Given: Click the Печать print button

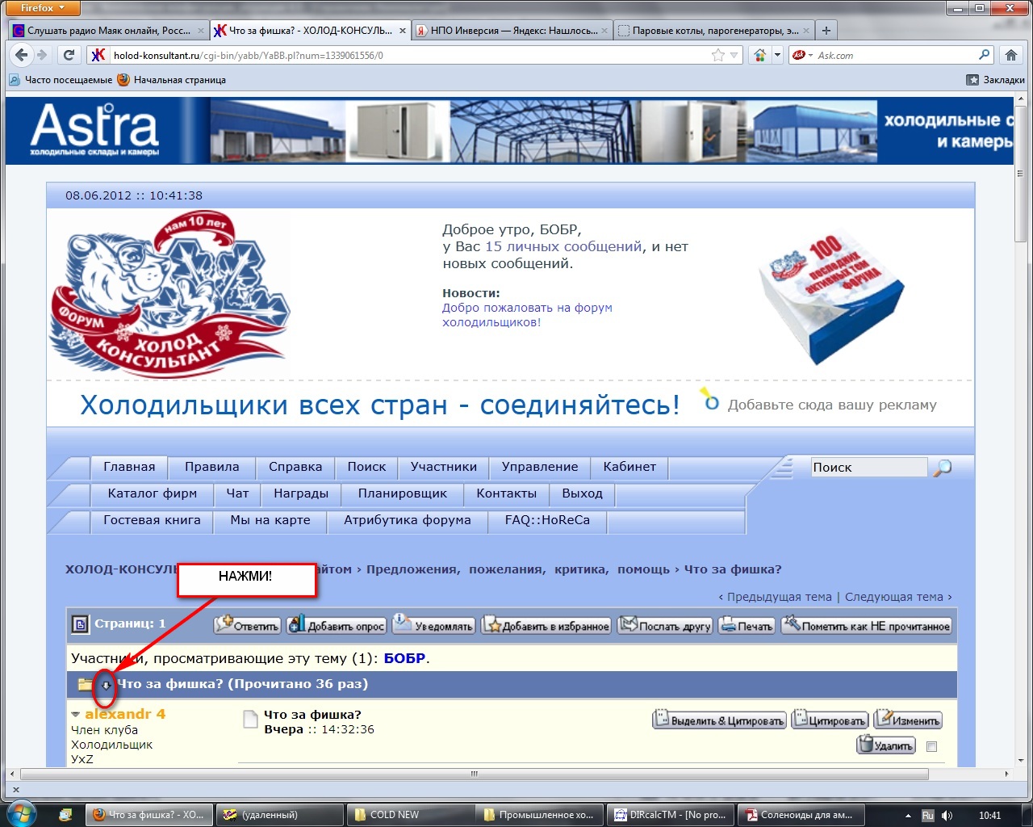Looking at the screenshot, I should click(747, 625).
